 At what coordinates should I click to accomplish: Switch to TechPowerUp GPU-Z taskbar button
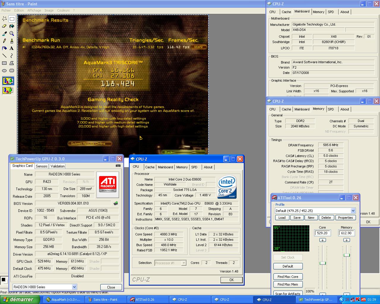click(316, 300)
